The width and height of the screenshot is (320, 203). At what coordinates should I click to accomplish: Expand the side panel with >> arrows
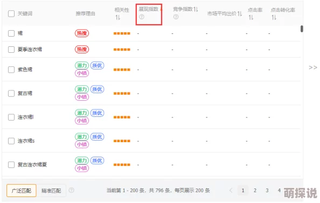(313, 67)
